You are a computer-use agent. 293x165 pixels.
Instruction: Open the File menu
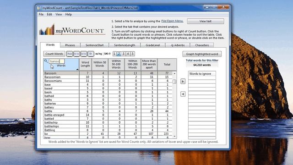point(41,14)
